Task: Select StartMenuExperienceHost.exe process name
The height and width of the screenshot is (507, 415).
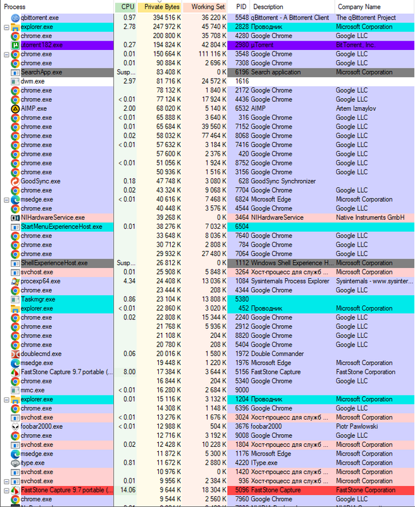Action: (61, 226)
